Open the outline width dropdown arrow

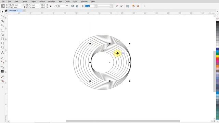[x=95, y=6]
